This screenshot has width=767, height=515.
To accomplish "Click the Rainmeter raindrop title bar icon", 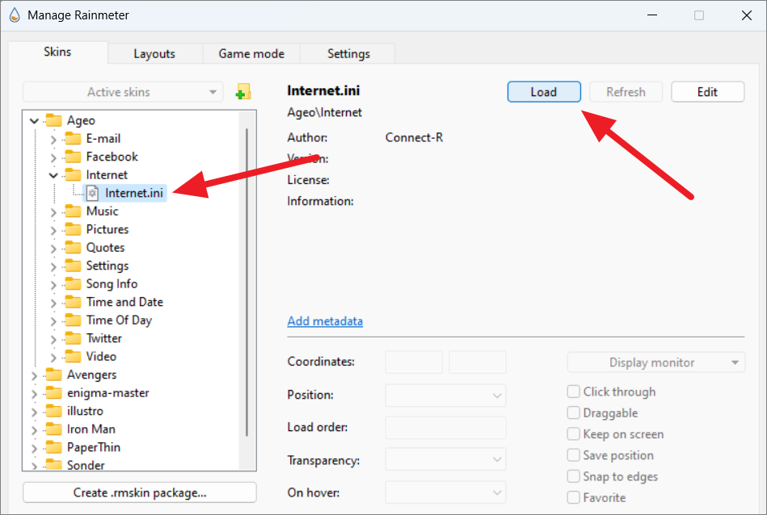I will tap(15, 15).
